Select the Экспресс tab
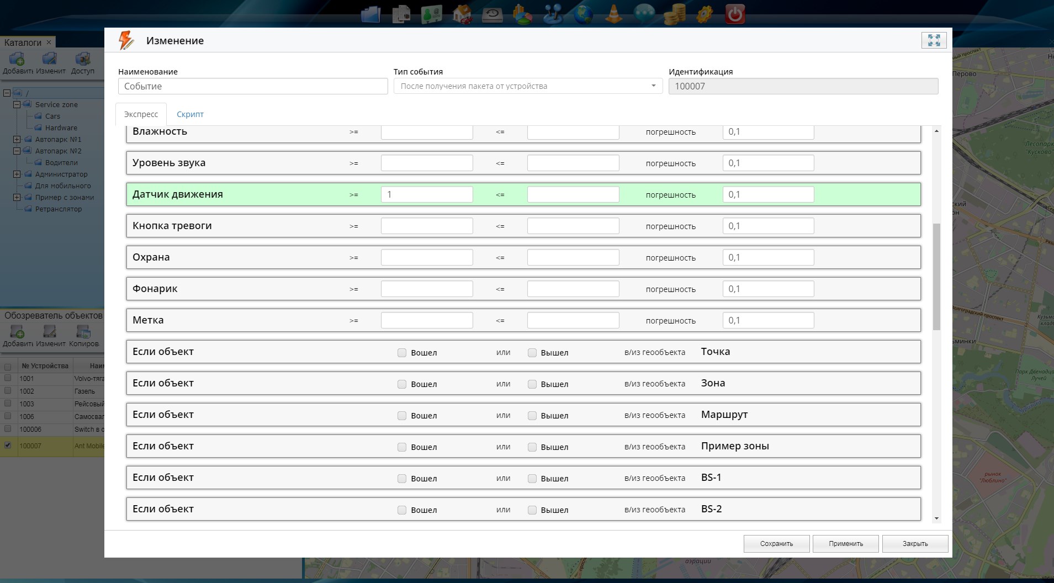This screenshot has height=583, width=1054. pyautogui.click(x=141, y=114)
